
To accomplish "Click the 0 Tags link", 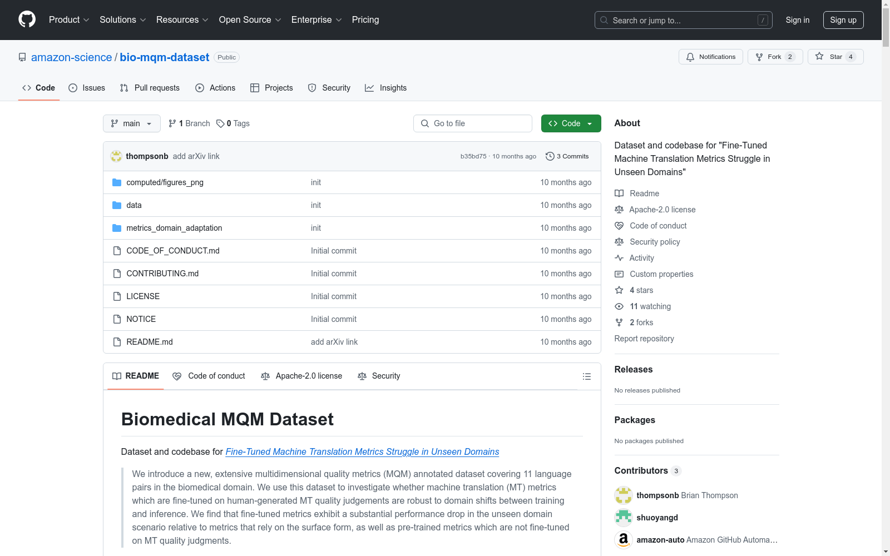I will pyautogui.click(x=233, y=123).
